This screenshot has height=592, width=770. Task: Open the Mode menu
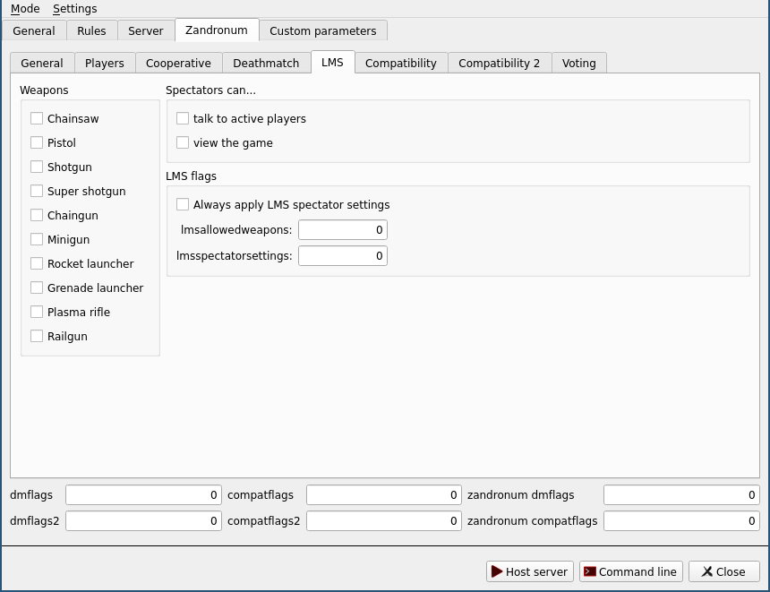(x=25, y=9)
